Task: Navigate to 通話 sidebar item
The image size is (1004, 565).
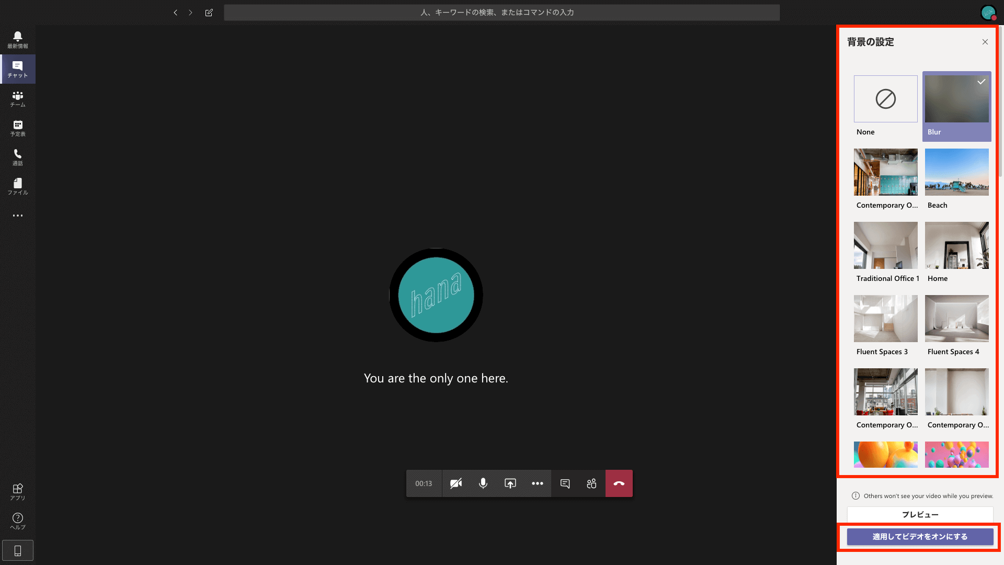Action: click(x=18, y=157)
